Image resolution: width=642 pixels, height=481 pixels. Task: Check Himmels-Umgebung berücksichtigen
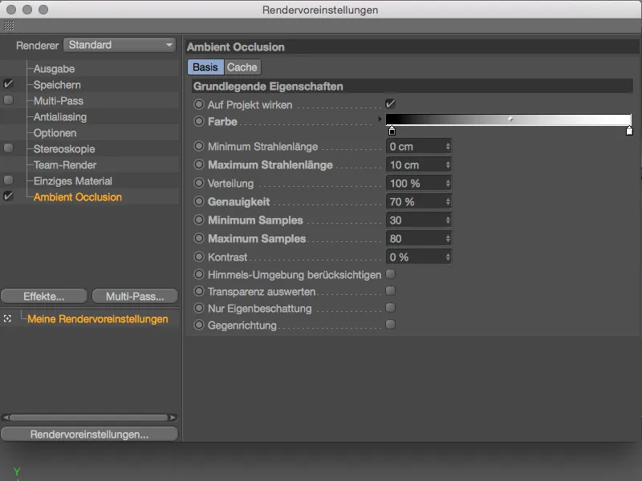(x=390, y=273)
